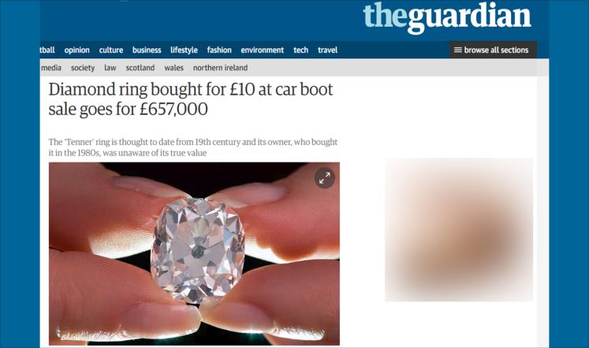Go to environment section
589x348 pixels.
[263, 50]
